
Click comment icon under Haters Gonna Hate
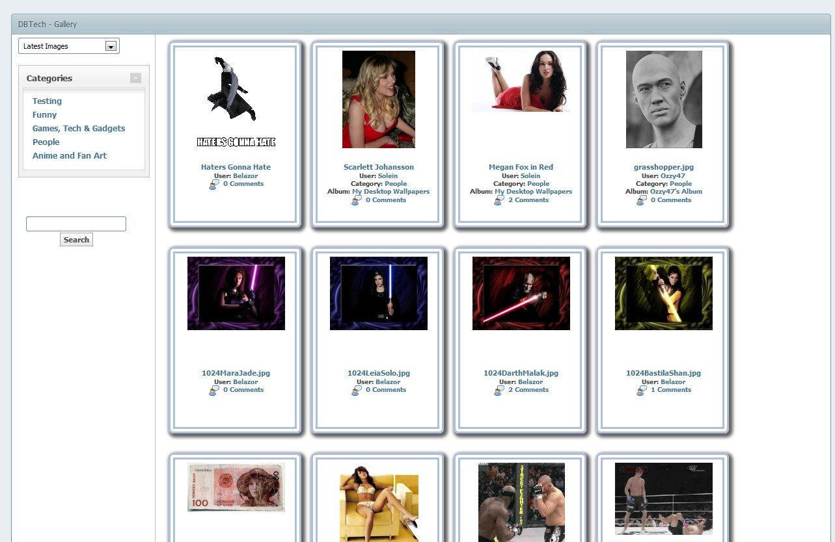[213, 184]
